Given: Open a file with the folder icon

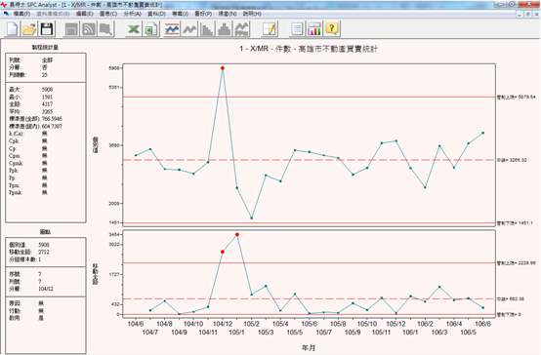Looking at the screenshot, I should (x=29, y=29).
